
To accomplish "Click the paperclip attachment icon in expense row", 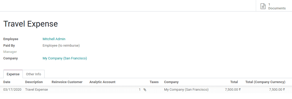I will coord(145,90).
